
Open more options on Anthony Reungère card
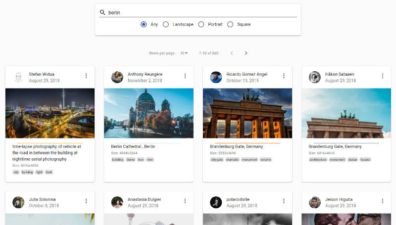coord(185,76)
